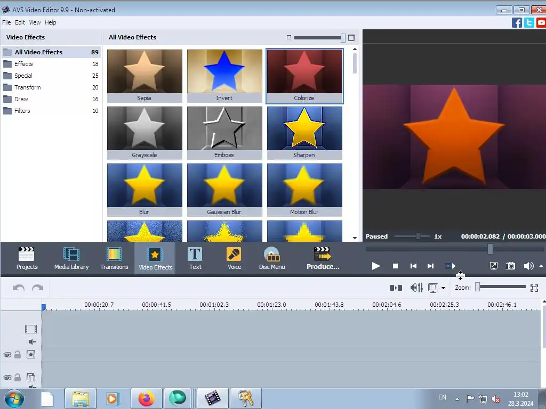The height and width of the screenshot is (409, 546).
Task: Open the Edit menu
Action: pyautogui.click(x=20, y=22)
